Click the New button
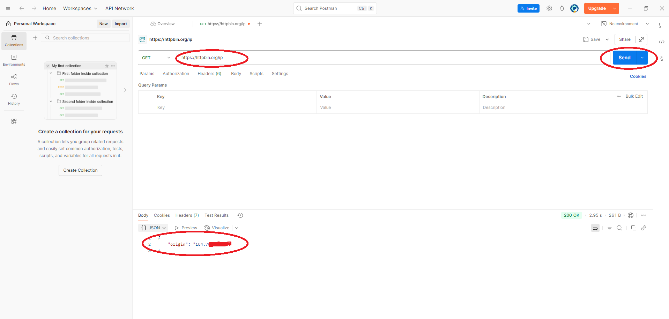This screenshot has height=319, width=669. tap(104, 24)
